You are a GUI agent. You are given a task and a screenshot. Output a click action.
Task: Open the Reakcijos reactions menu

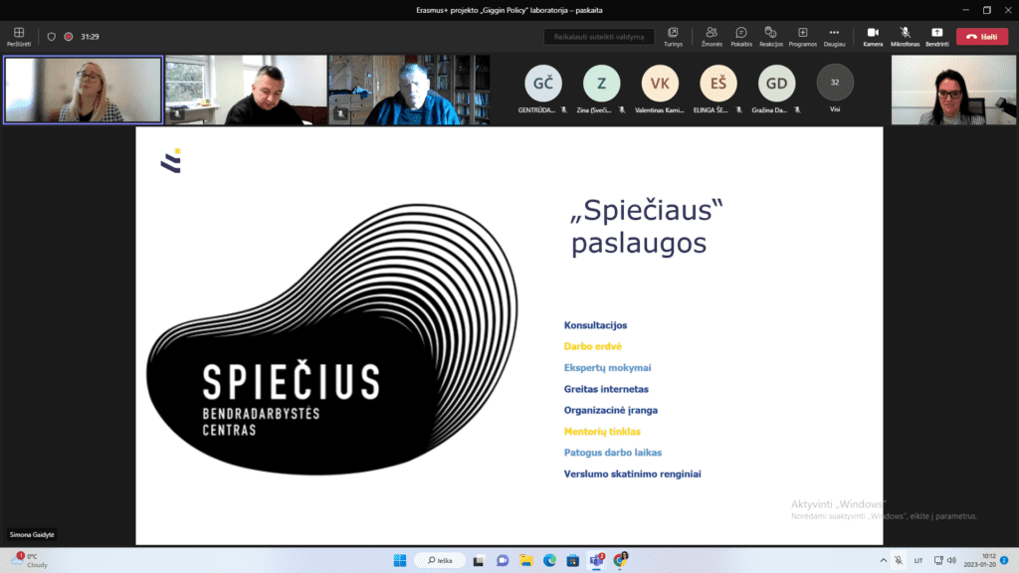(x=771, y=37)
